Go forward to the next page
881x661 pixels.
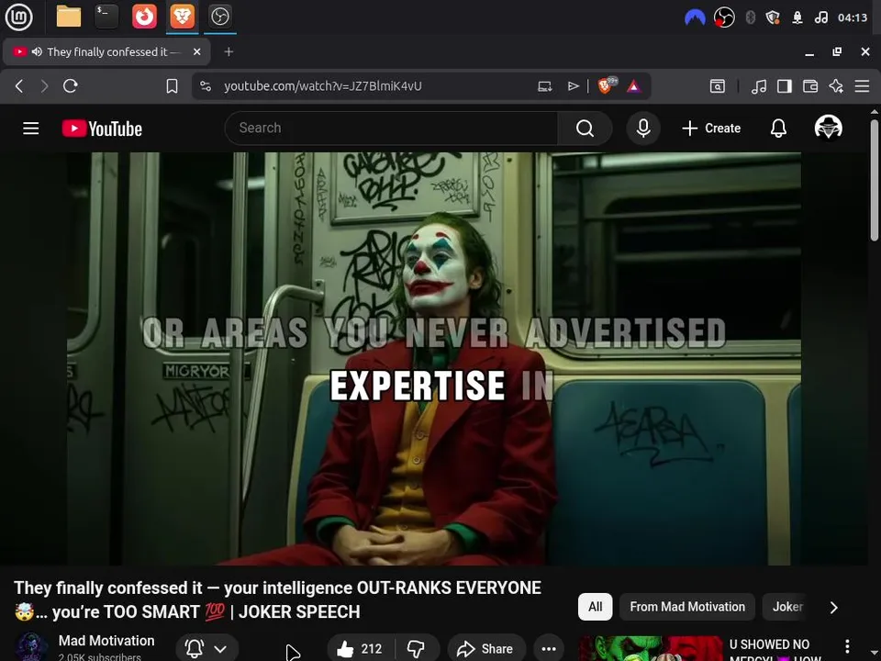coord(44,86)
